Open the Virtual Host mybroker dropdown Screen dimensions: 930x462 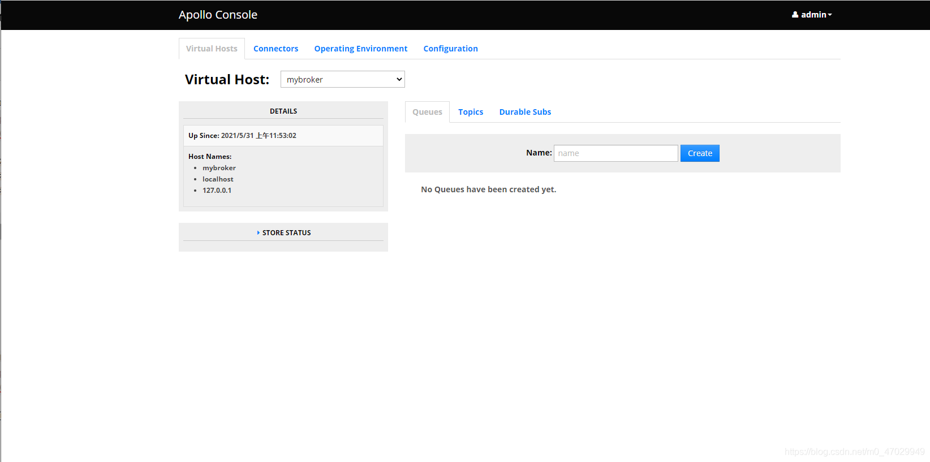pos(343,79)
